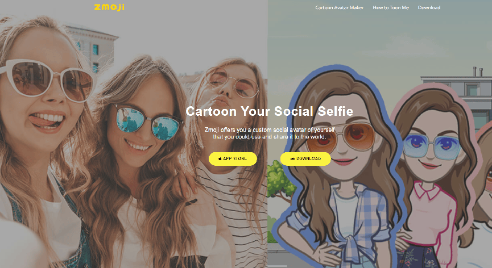Click the Apple icon in App Store button
Screen dimensions: 492x268
pos(220,159)
